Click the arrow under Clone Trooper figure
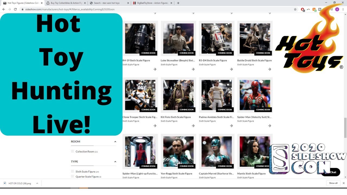 155,126
